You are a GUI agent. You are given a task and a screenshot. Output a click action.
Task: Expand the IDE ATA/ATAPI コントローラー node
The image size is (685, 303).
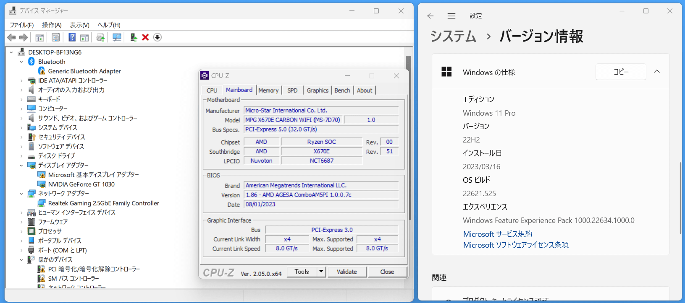coord(21,80)
